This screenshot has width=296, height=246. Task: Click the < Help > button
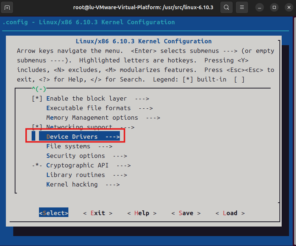tap(142, 213)
